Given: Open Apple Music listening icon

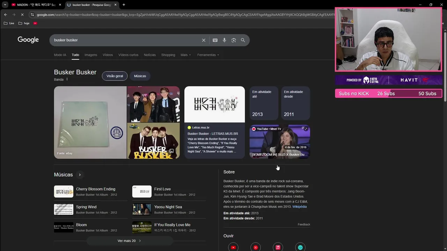Looking at the screenshot, I should pyautogui.click(x=278, y=247).
